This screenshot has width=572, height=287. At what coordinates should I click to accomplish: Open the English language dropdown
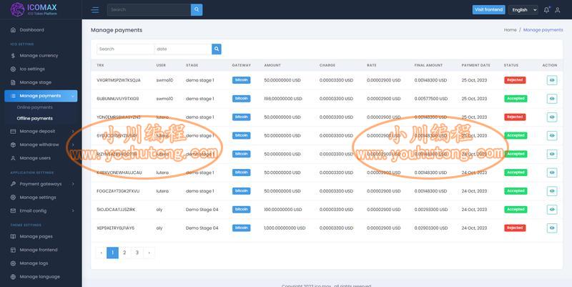point(524,10)
